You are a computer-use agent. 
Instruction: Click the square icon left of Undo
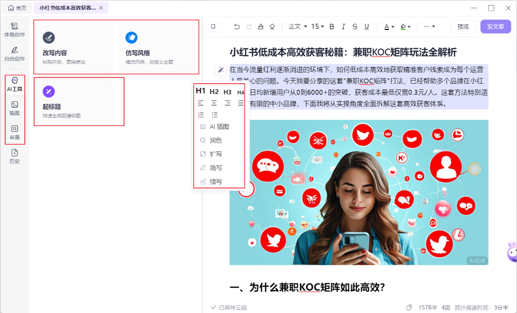[x=214, y=26]
